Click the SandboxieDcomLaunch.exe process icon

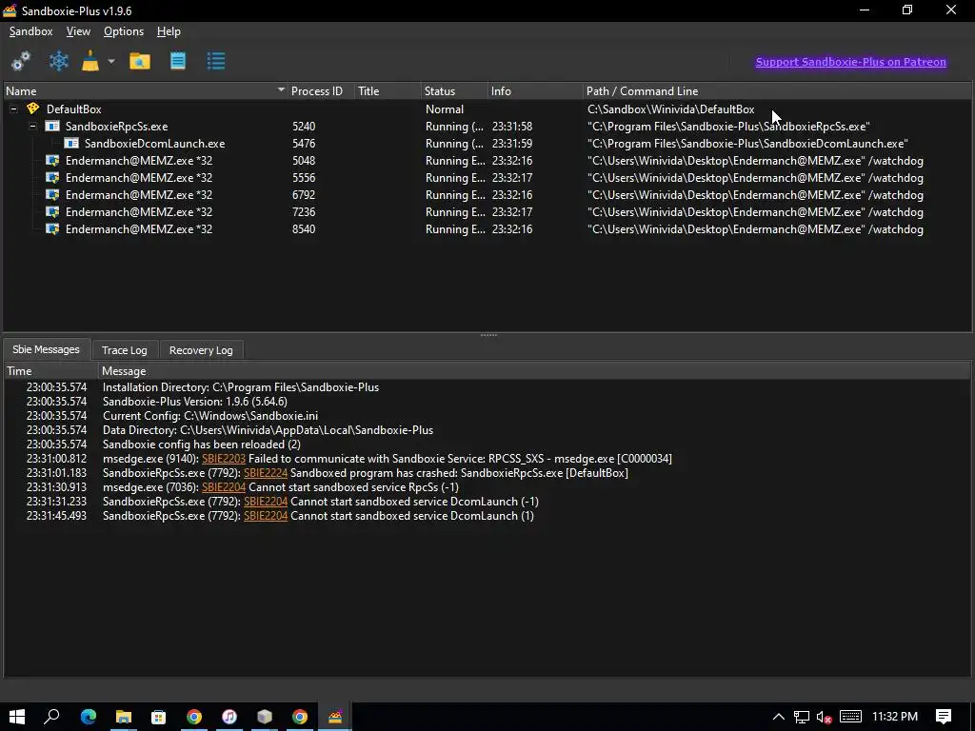point(71,144)
